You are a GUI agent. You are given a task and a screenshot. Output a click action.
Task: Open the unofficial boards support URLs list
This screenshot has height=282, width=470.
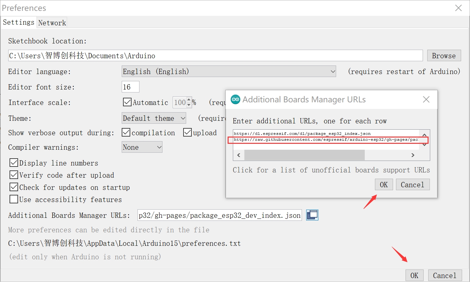(x=331, y=170)
